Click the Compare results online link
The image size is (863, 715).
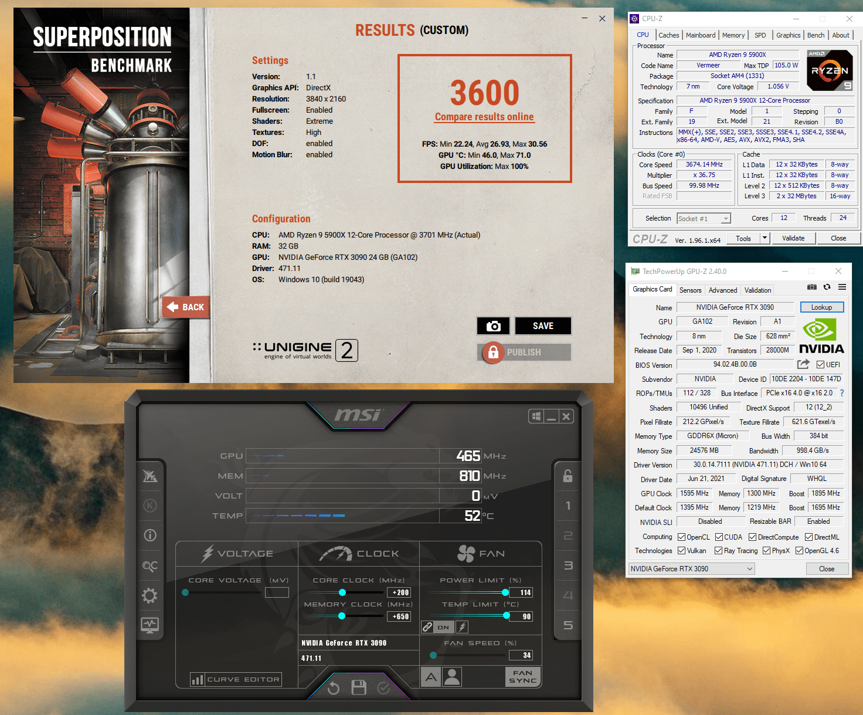484,117
